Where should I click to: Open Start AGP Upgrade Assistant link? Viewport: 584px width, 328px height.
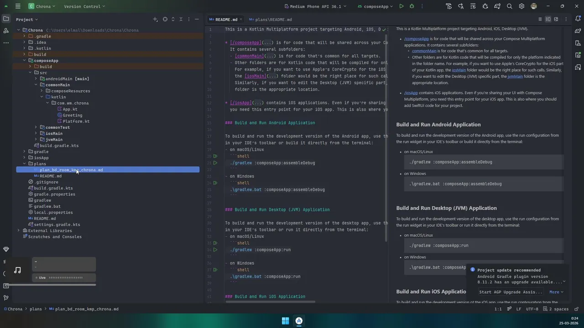[511, 292]
